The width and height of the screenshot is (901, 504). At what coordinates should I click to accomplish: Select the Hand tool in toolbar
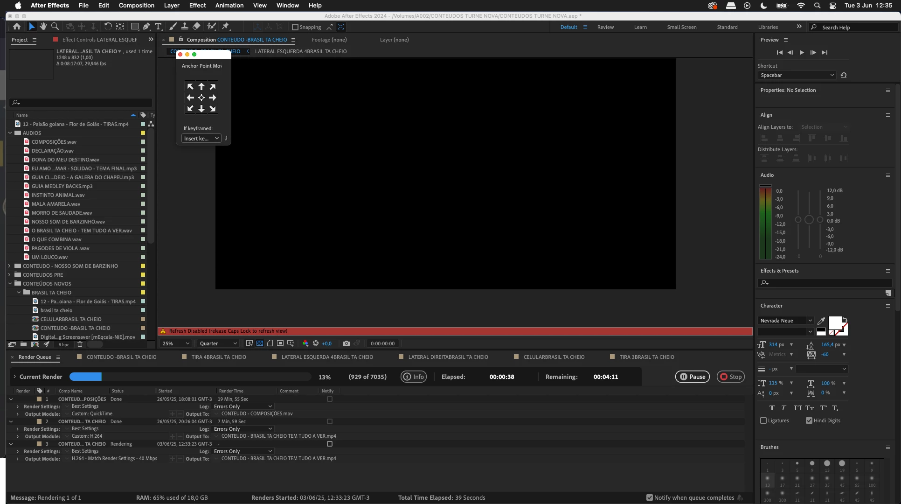[43, 27]
